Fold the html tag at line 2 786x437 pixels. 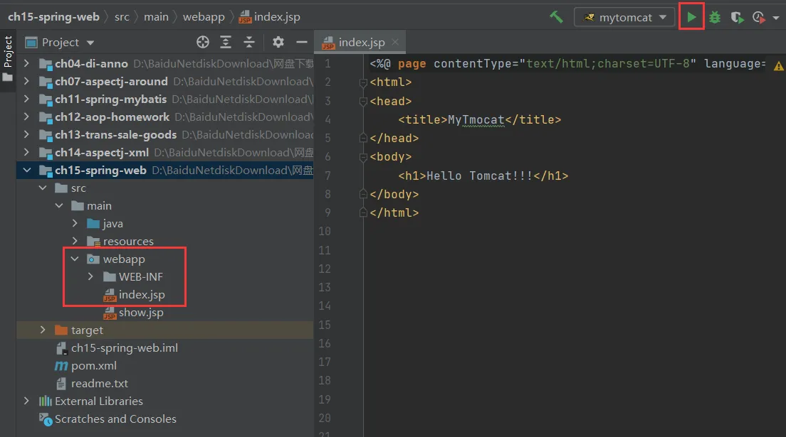pos(363,82)
